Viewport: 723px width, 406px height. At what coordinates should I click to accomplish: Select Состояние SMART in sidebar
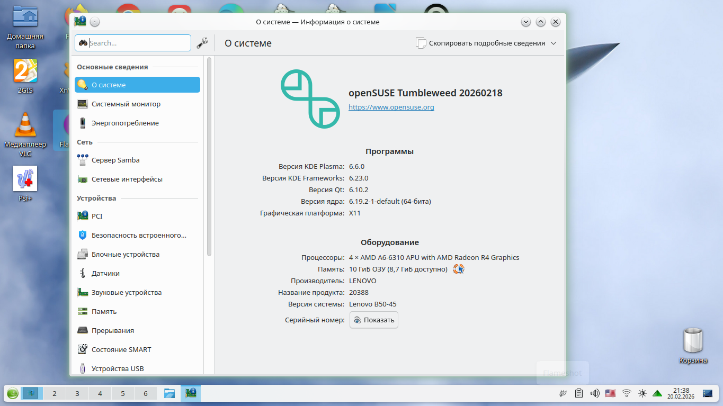[x=121, y=349]
